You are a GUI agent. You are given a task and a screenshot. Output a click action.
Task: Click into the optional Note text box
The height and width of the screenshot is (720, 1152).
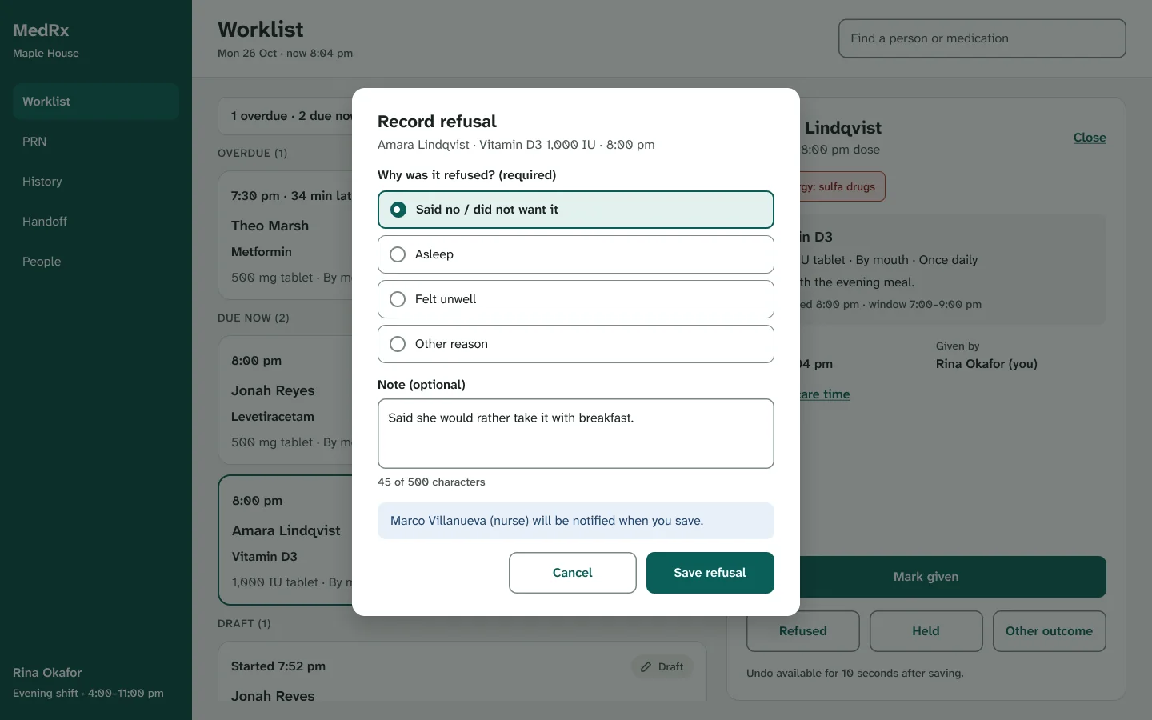(x=576, y=434)
